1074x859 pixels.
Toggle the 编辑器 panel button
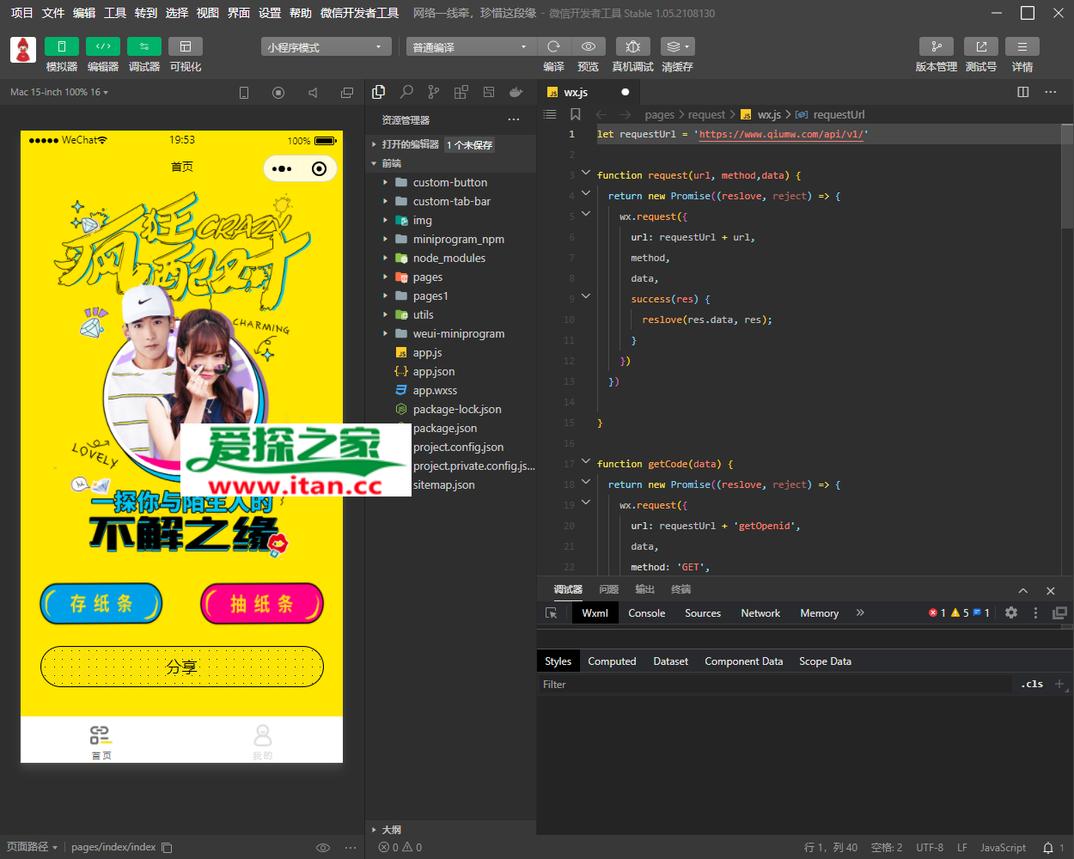pos(103,46)
